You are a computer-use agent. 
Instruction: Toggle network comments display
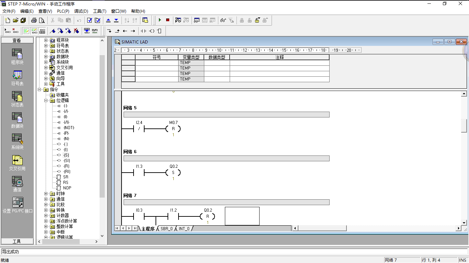pos(34,31)
